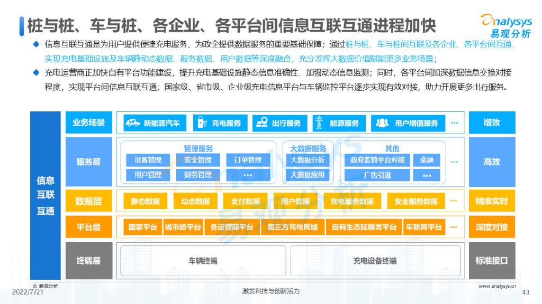542x304 pixels.
Task: Click the 各运营商平台 box
Action: click(232, 227)
